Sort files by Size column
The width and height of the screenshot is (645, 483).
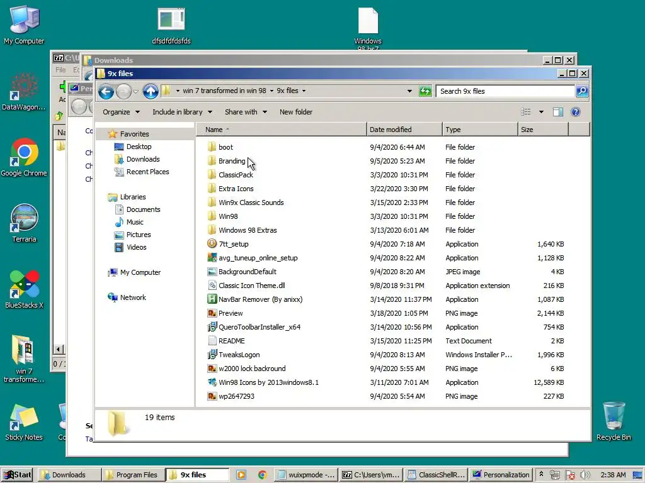click(543, 130)
